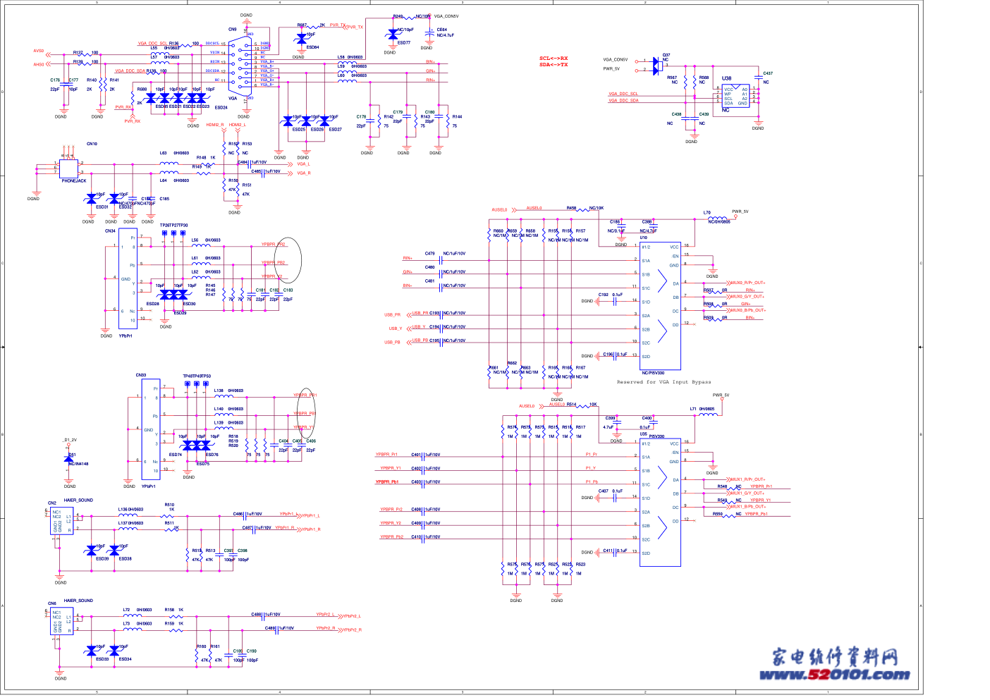Select 'Reserved for VGA Input Bypass' note
The image size is (990, 700).
(x=664, y=382)
